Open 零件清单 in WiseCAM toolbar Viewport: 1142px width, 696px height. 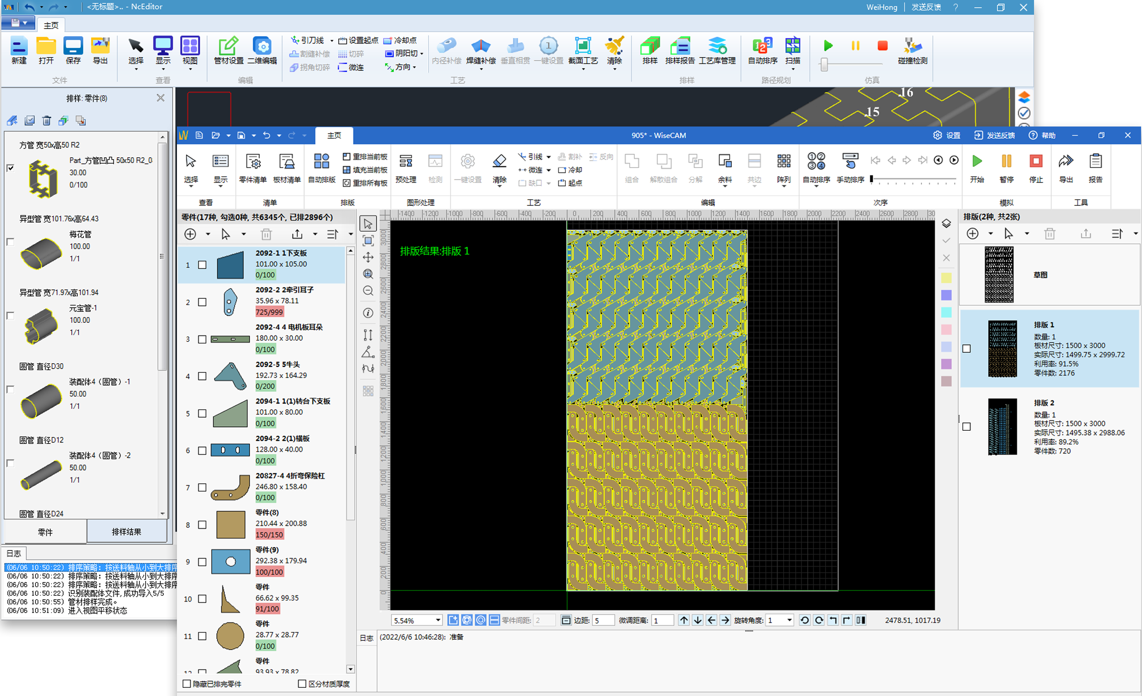point(253,168)
